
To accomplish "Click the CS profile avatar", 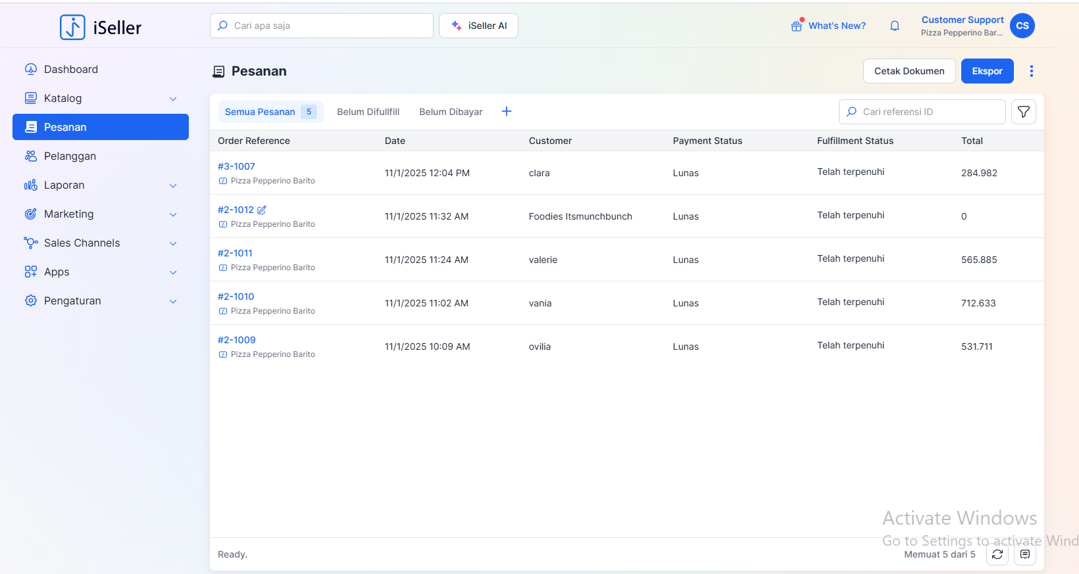I will [1022, 26].
